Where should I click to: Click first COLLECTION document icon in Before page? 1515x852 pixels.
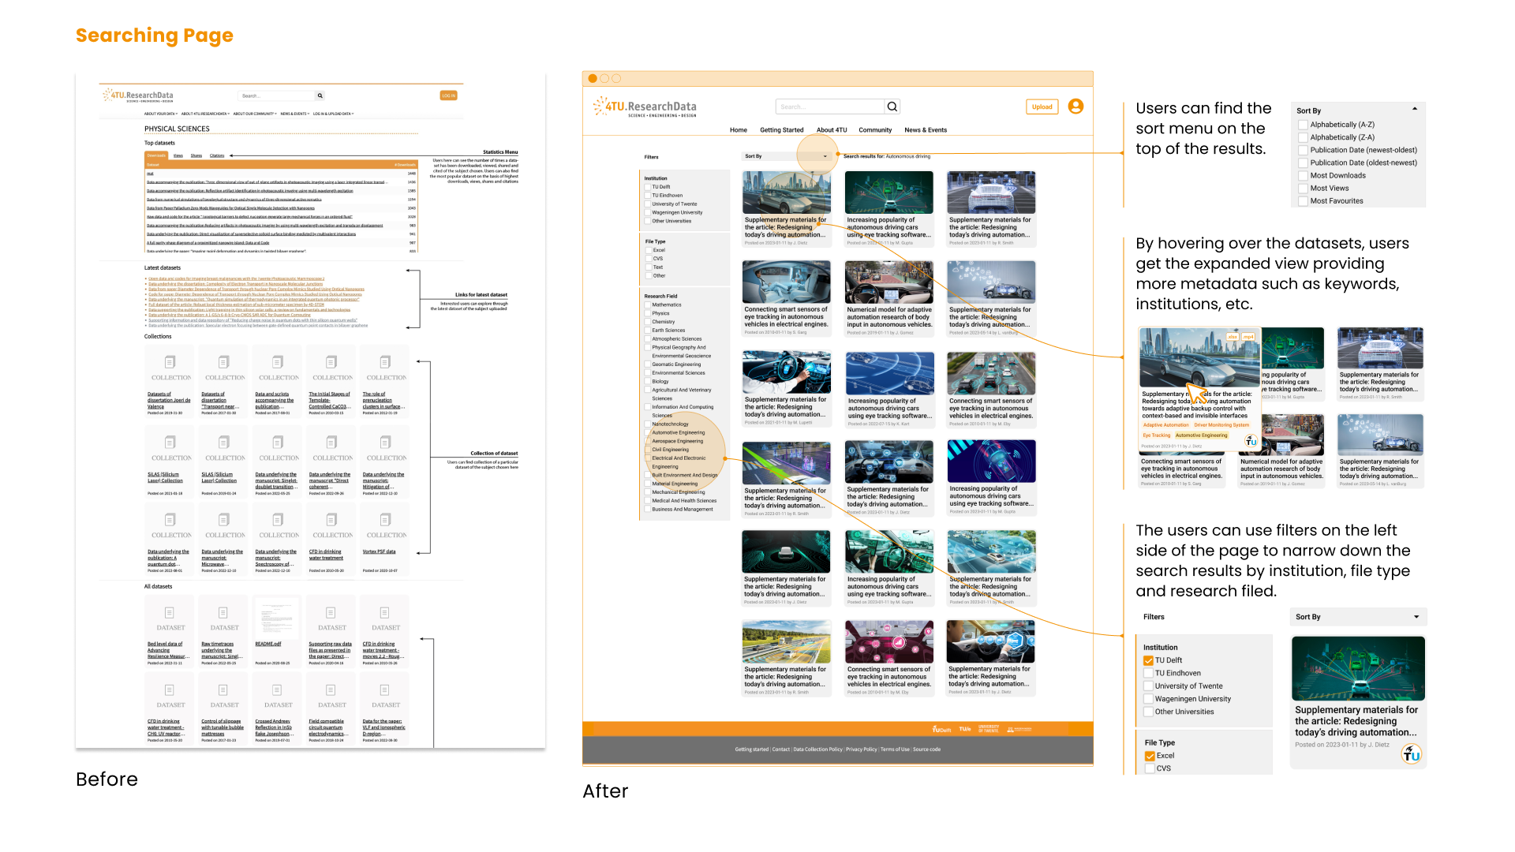tap(170, 362)
